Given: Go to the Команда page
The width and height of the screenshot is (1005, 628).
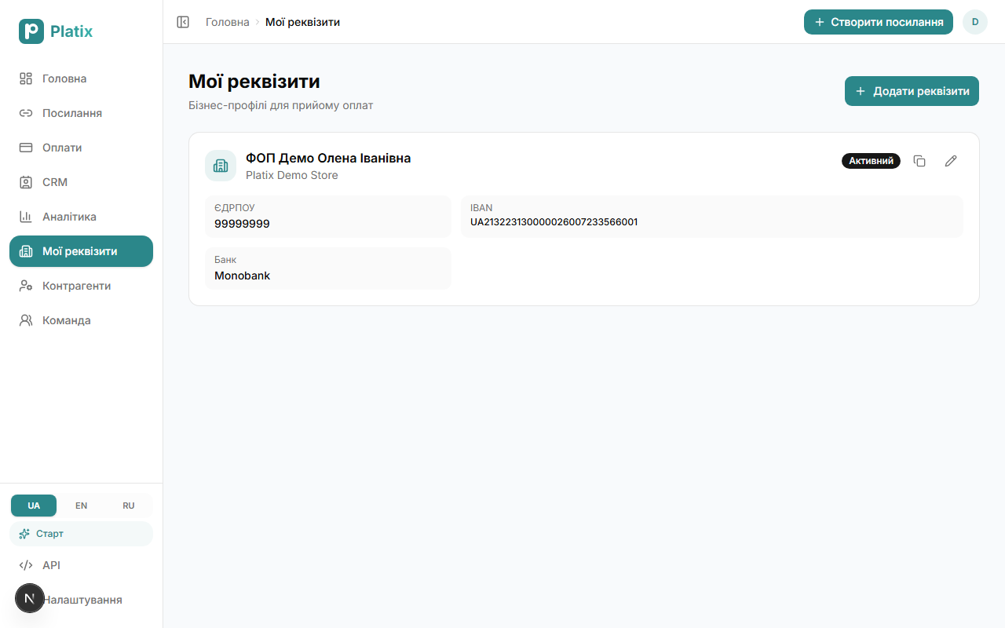Looking at the screenshot, I should click(x=81, y=320).
